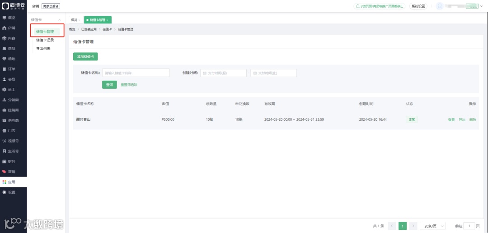488x233 pixels.
Task: Click the 概览 breadcrumb
Action: 72,29
